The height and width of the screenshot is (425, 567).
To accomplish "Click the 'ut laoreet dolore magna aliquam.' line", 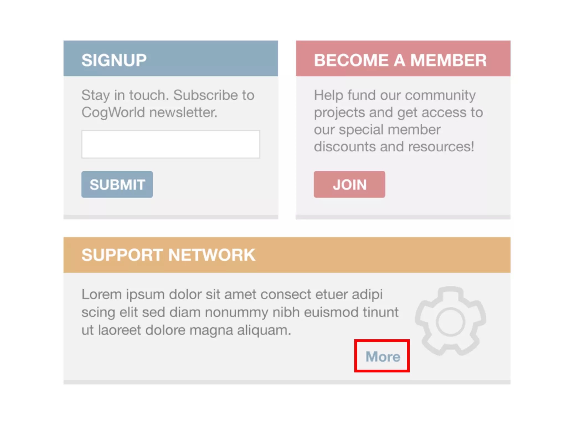I will 186,330.
